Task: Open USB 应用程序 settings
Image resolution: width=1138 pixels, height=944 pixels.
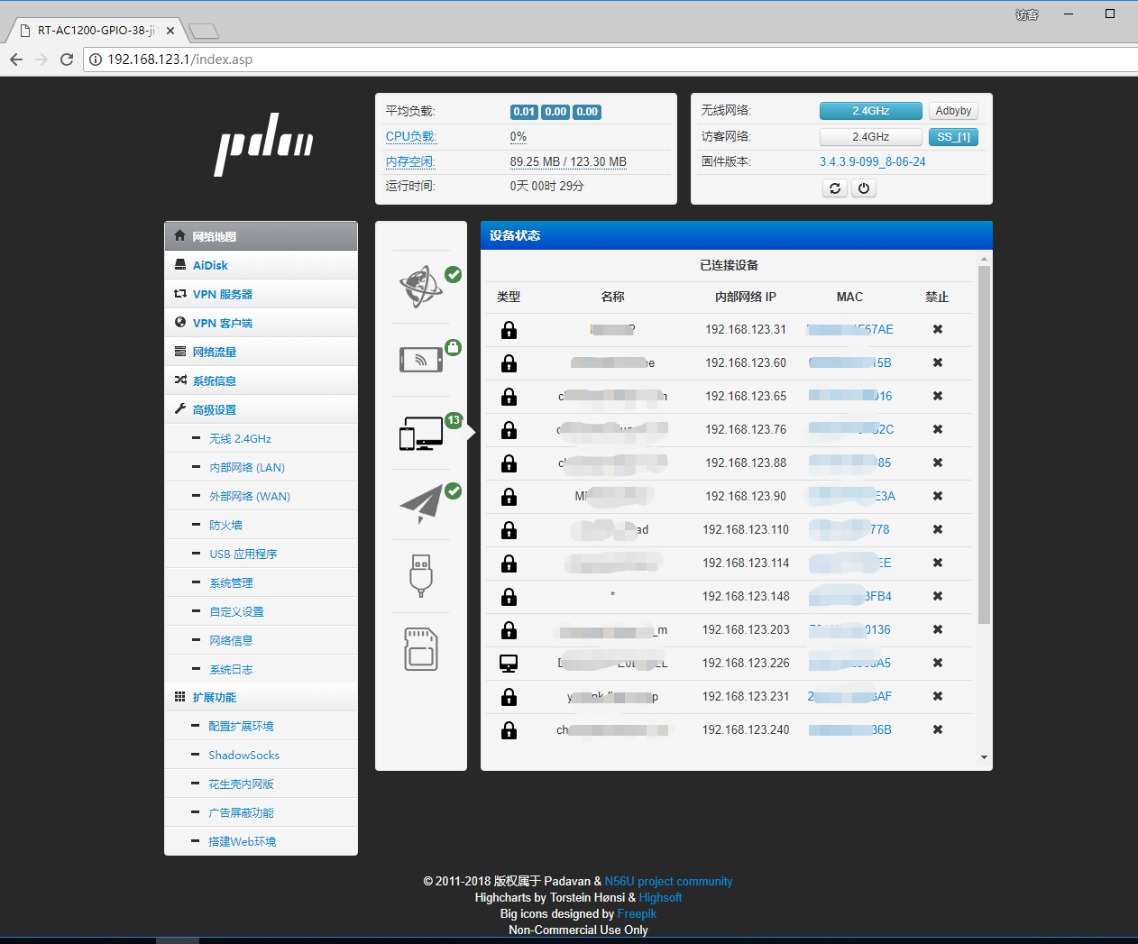Action: tap(262, 554)
